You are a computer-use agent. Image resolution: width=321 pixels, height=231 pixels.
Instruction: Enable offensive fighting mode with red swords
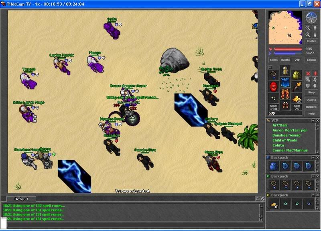click(308, 73)
